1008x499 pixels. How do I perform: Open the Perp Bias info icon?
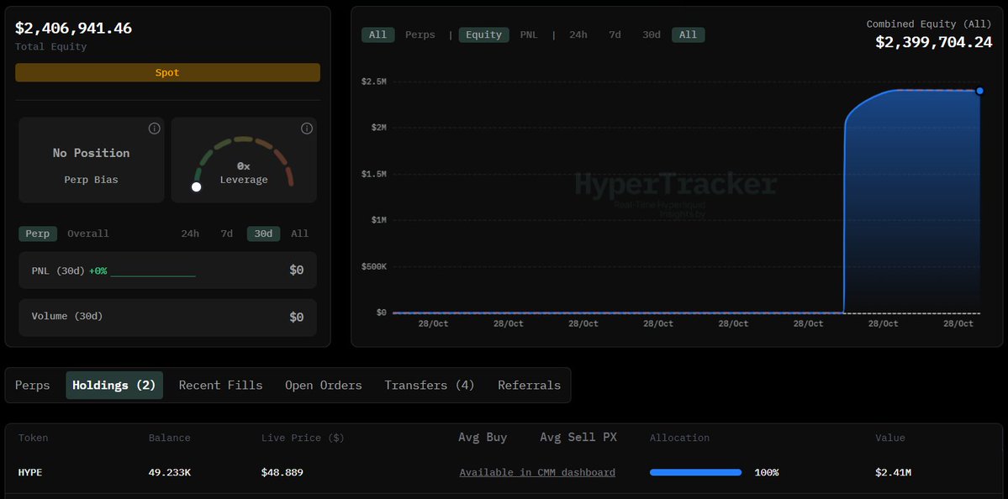(x=155, y=129)
